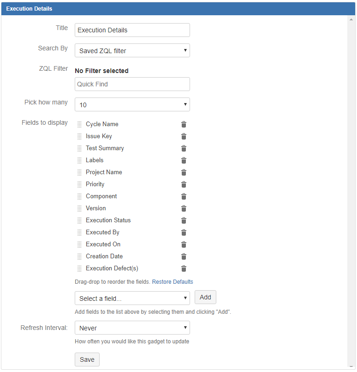Change the Refresh Interval from Never
Image resolution: width=357 pixels, height=372 pixels.
coord(132,327)
